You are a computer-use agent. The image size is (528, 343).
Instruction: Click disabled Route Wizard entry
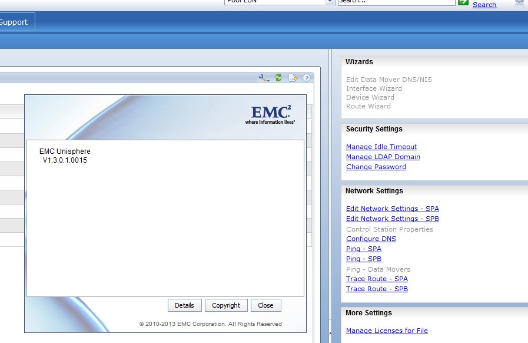coord(368,106)
